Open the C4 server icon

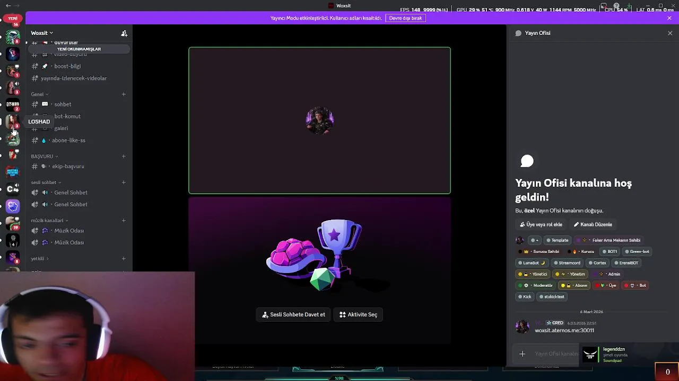click(13, 189)
